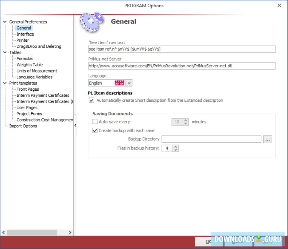
Task: Open Language Variables settings
Action: click(x=34, y=77)
